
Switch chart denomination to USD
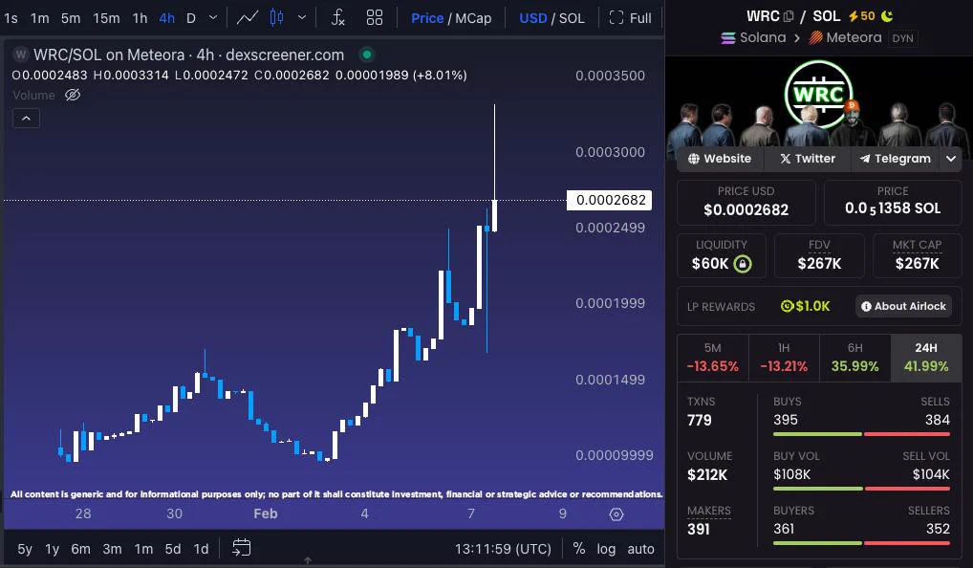tap(533, 18)
